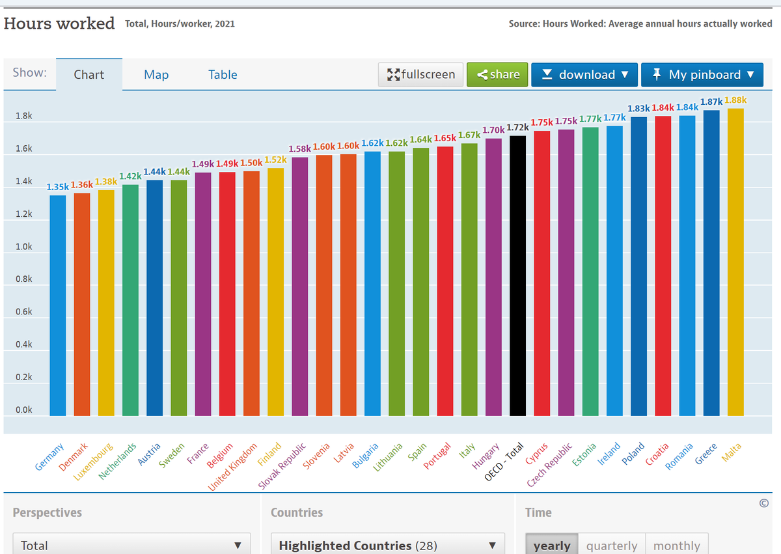This screenshot has width=781, height=554.
Task: Click the France bar in the chart
Action: (x=203, y=294)
